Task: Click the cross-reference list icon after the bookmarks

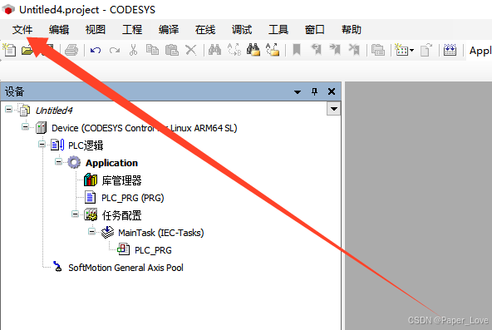Action: tap(378, 50)
